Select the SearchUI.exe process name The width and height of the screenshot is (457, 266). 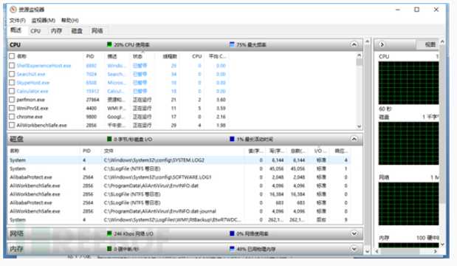[31, 74]
